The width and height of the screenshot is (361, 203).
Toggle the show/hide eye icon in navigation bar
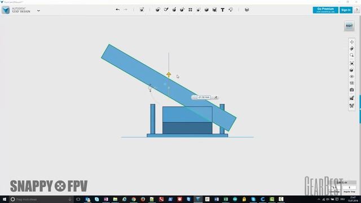point(351,77)
